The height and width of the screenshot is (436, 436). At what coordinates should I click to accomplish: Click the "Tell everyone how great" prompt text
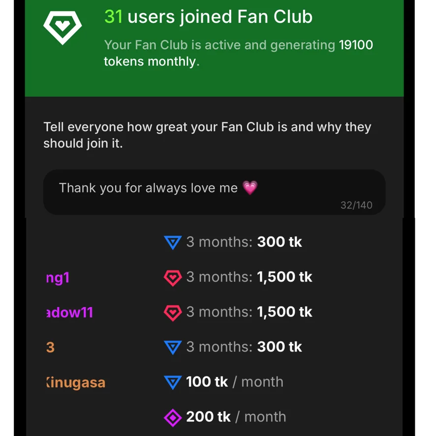pos(207,135)
